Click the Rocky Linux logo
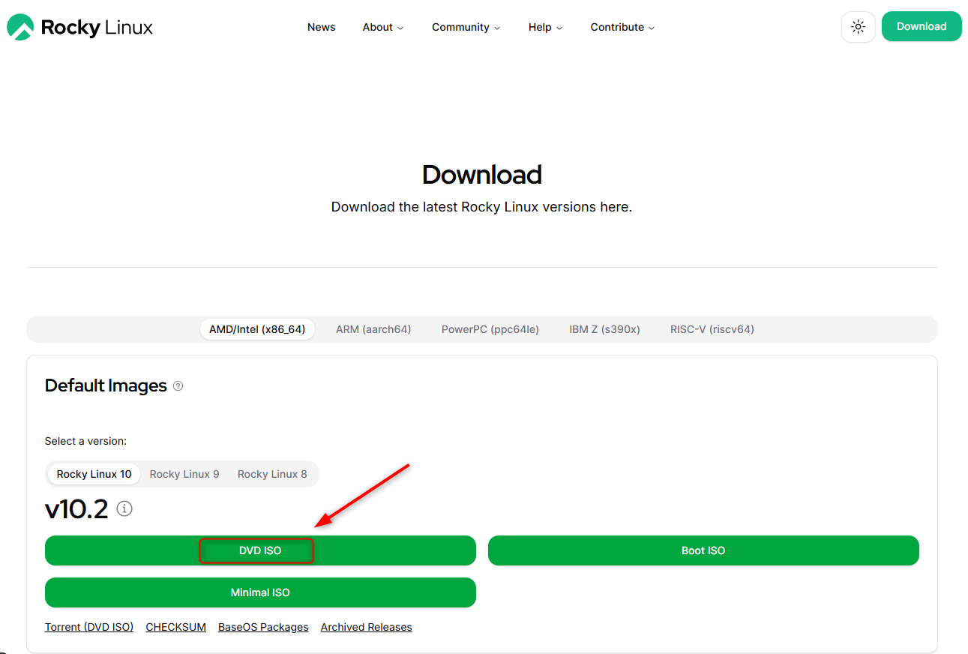The height and width of the screenshot is (654, 968). click(x=79, y=27)
